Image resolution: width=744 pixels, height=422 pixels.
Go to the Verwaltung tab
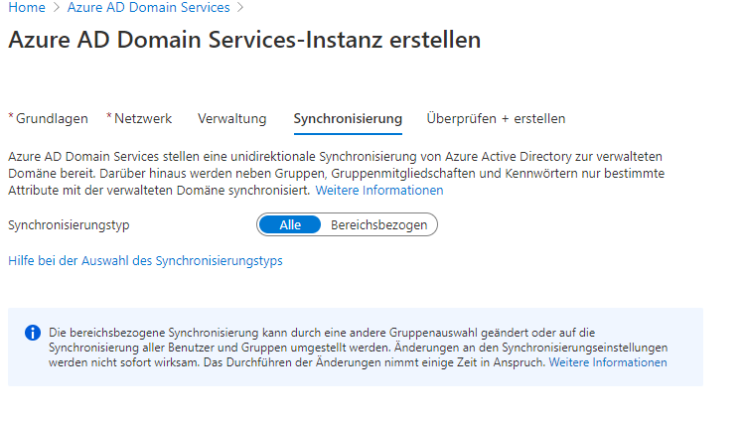[231, 119]
